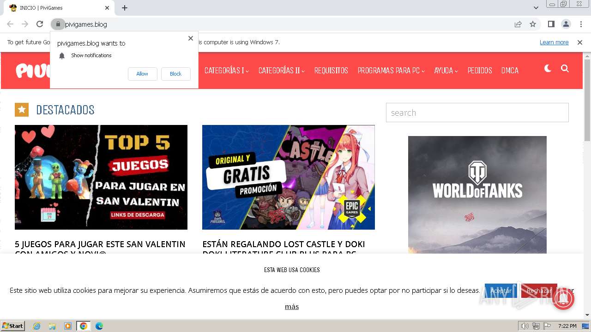Image resolution: width=591 pixels, height=332 pixels.
Task: Open the Learn more link in infobar
Action: pos(554,42)
